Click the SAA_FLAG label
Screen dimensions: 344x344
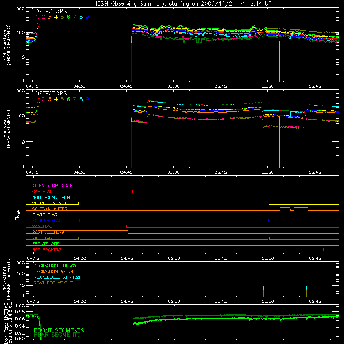[42, 226]
